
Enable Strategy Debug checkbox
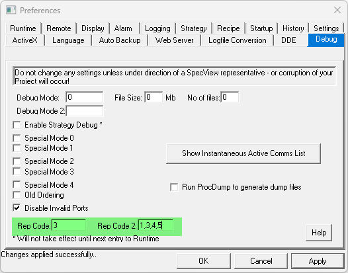(17, 125)
